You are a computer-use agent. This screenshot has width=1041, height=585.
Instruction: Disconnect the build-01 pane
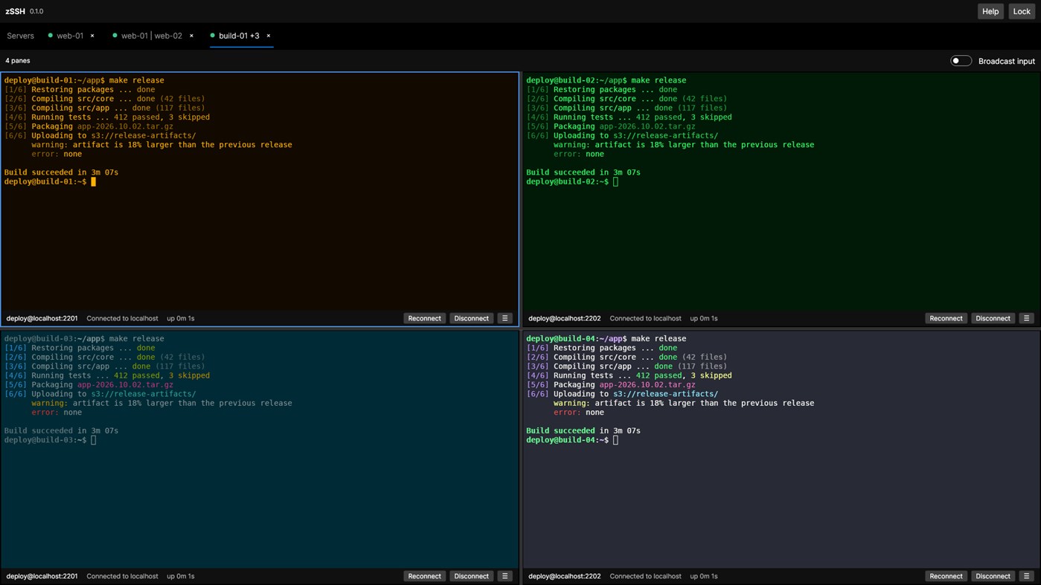click(x=472, y=318)
